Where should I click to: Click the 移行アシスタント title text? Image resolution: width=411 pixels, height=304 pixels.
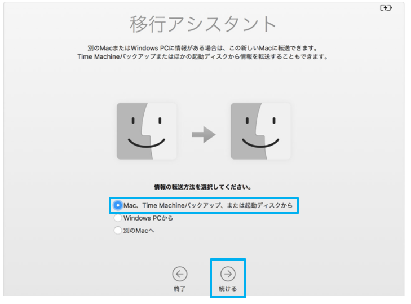coord(203,24)
